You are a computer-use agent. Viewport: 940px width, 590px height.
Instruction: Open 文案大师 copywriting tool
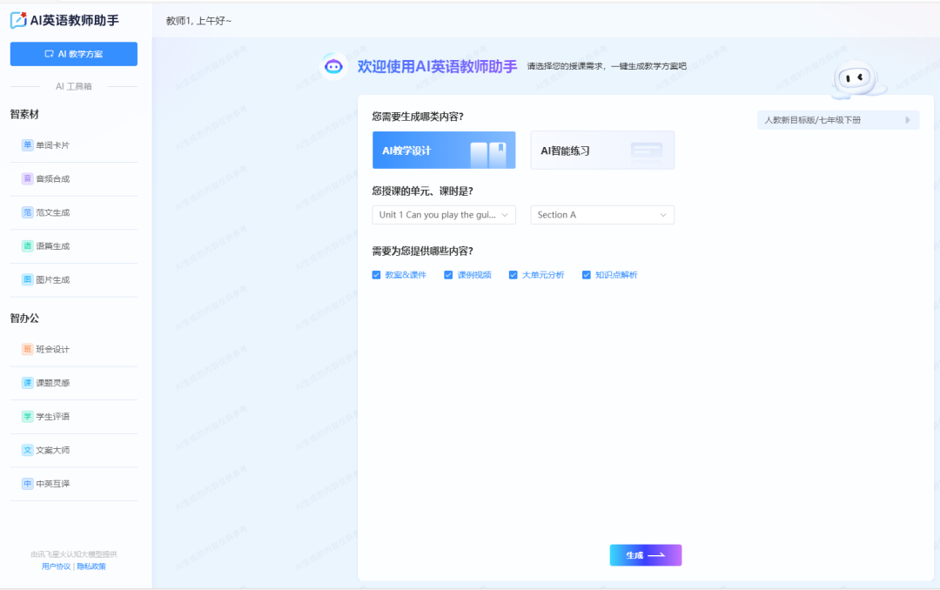tap(52, 450)
